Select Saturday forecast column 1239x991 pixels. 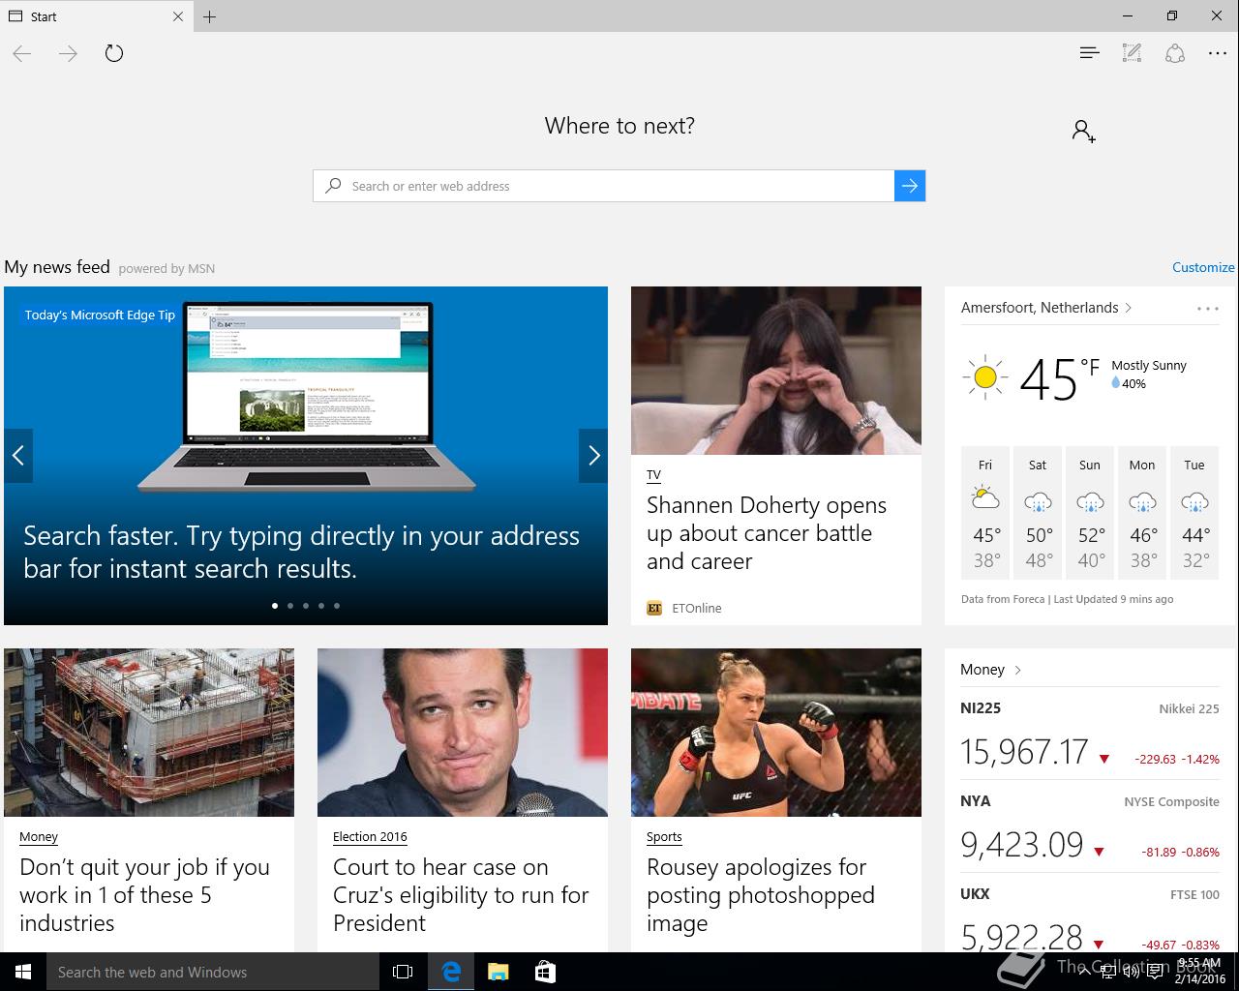pyautogui.click(x=1038, y=513)
